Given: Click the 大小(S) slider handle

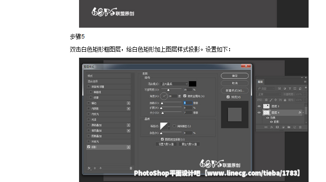Looking at the screenshot, I should (163, 113).
